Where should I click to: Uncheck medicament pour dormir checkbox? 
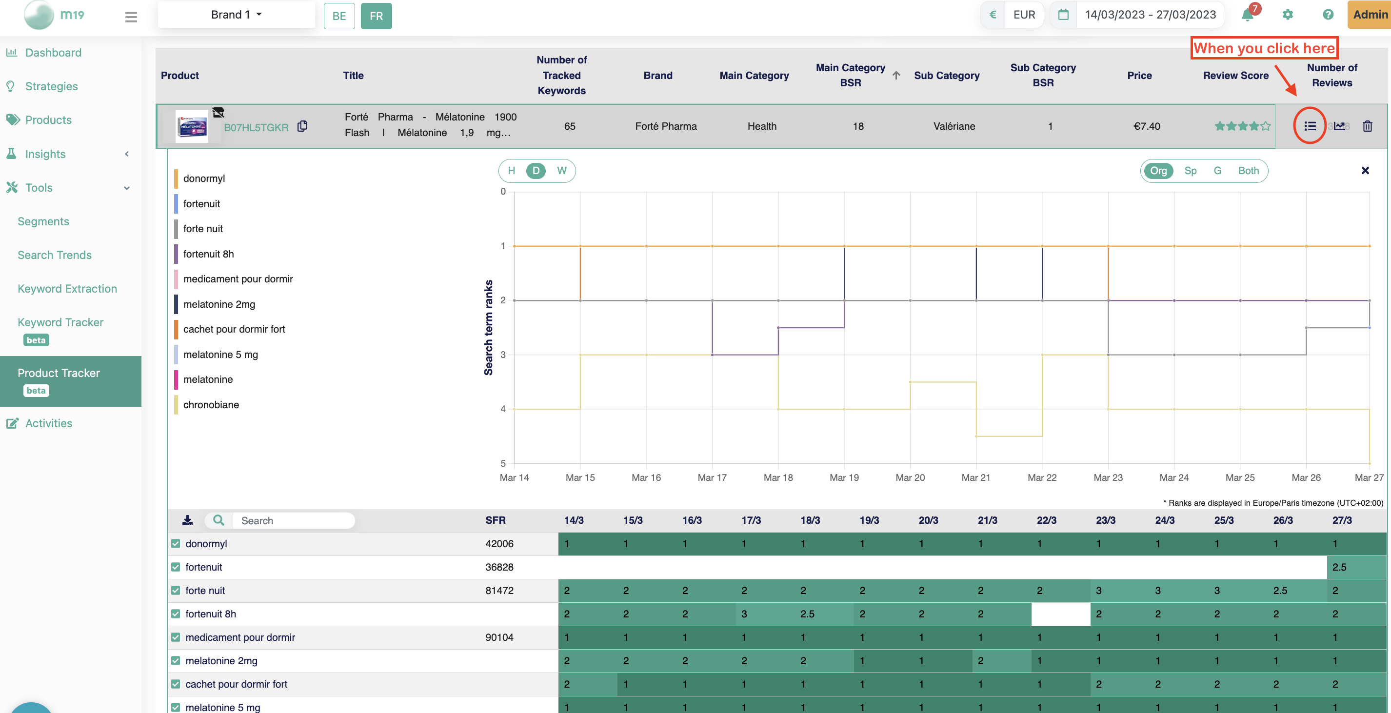[176, 637]
